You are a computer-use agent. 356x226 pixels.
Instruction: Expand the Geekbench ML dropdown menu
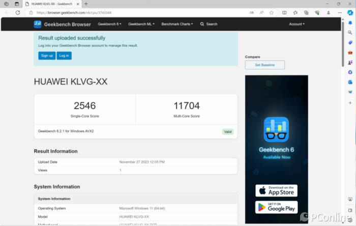[x=140, y=24]
